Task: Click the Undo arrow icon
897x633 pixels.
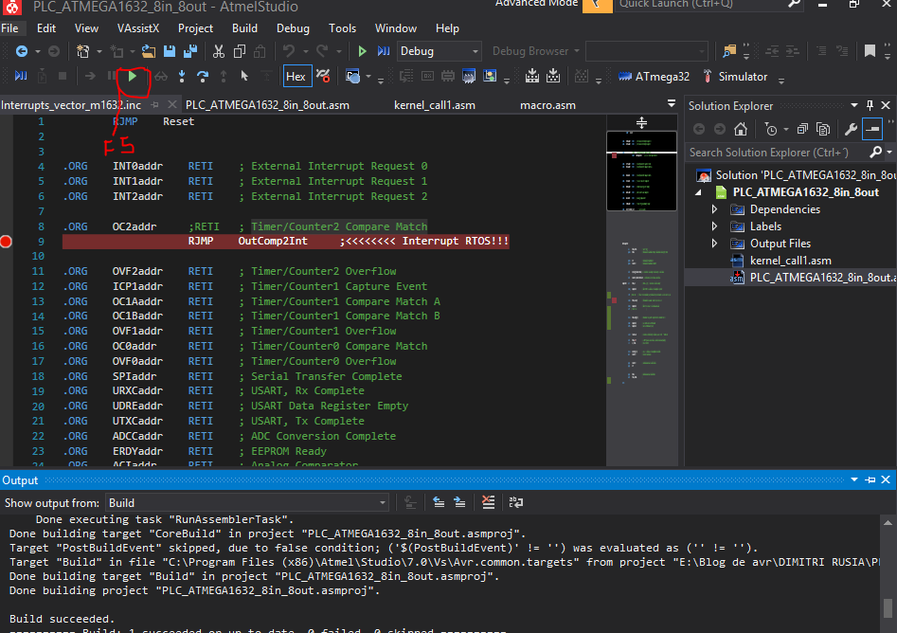Action: point(289,51)
